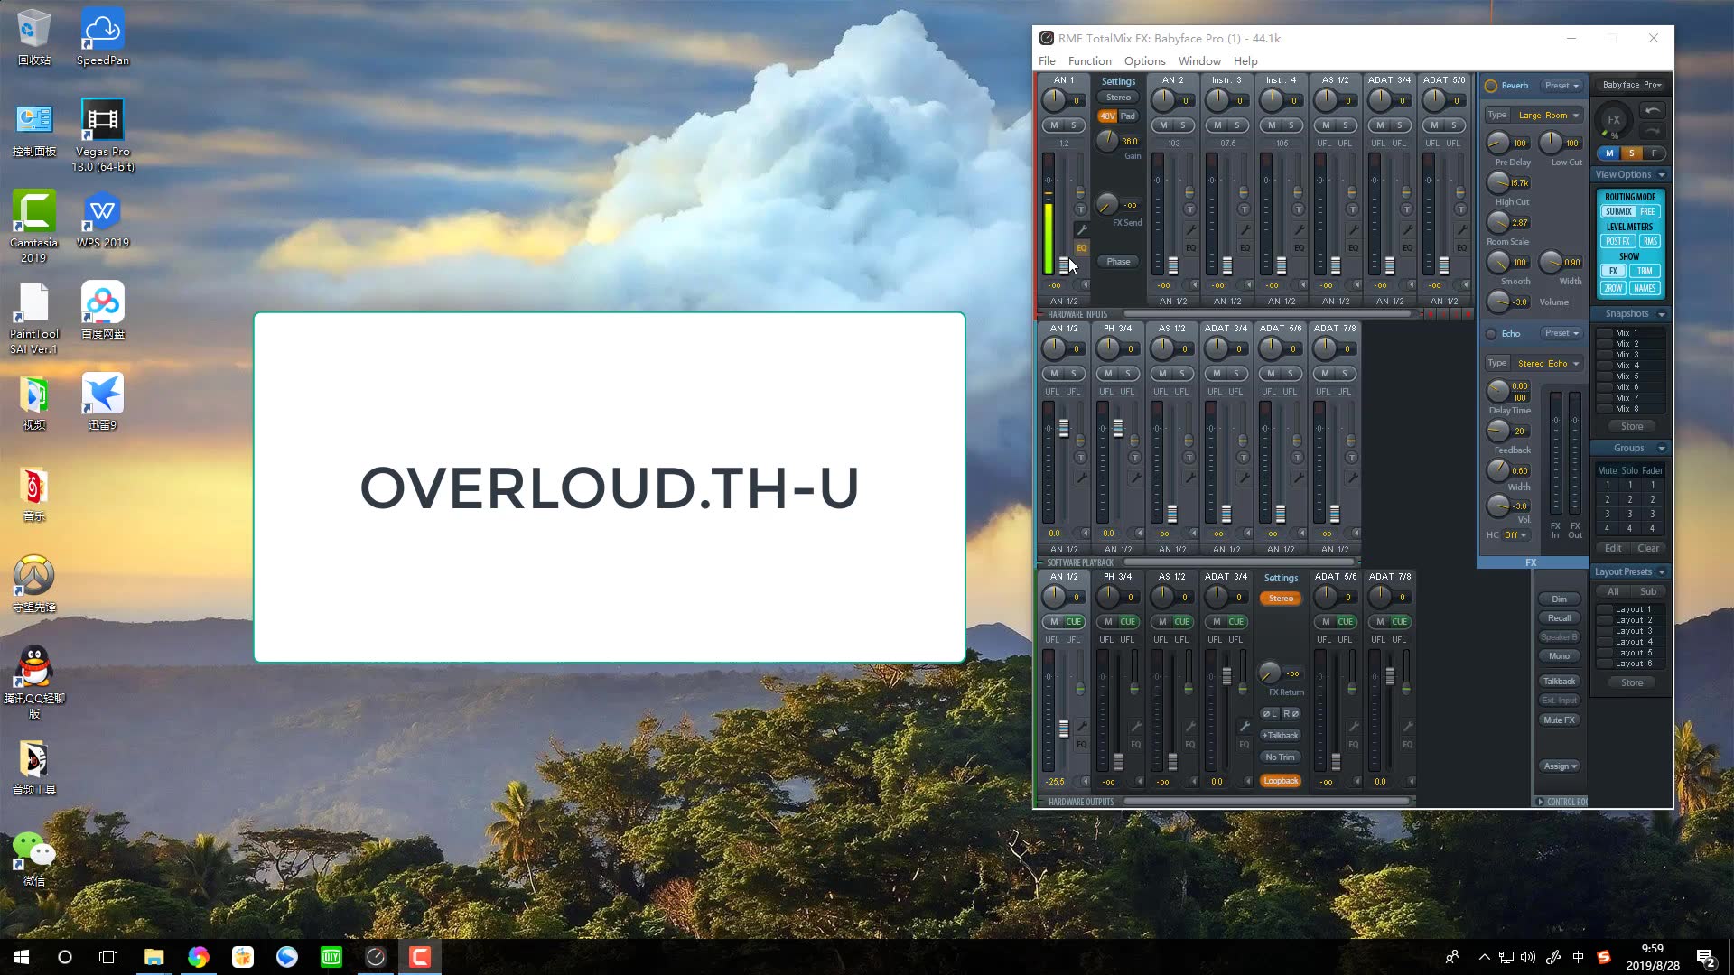Image resolution: width=1734 pixels, height=975 pixels.
Task: Expand the Assign dropdown in control room
Action: [1560, 766]
